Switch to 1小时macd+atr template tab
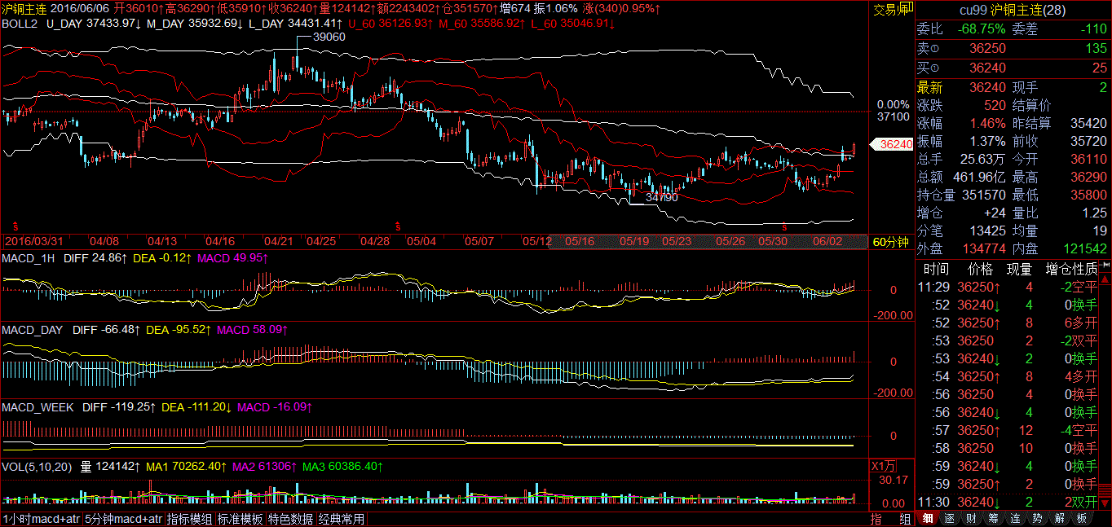Image resolution: width=1112 pixels, height=527 pixels. (x=42, y=519)
